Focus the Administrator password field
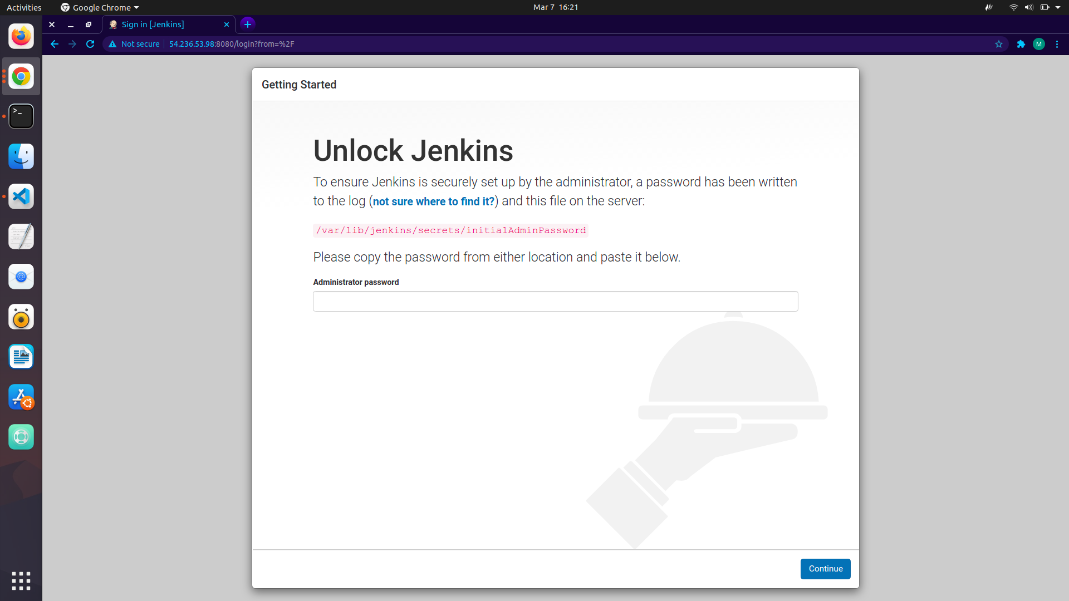The width and height of the screenshot is (1069, 601). tap(555, 301)
